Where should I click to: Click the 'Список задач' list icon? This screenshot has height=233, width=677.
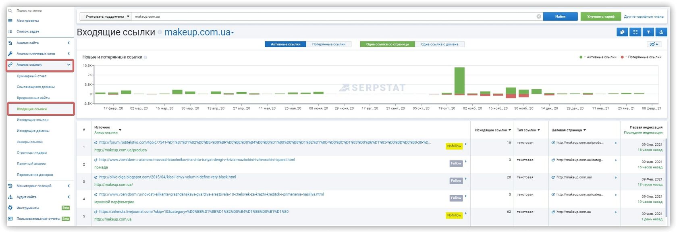10,31
